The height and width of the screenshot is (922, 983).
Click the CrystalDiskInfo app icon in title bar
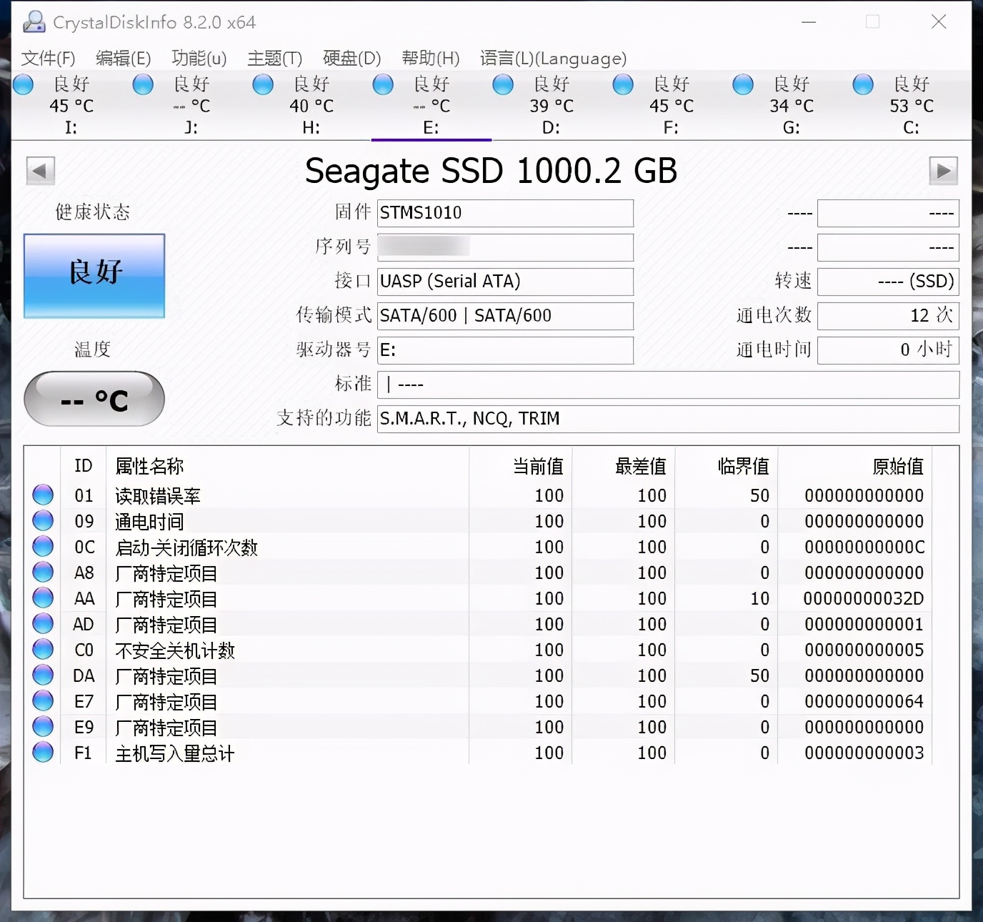(x=33, y=22)
